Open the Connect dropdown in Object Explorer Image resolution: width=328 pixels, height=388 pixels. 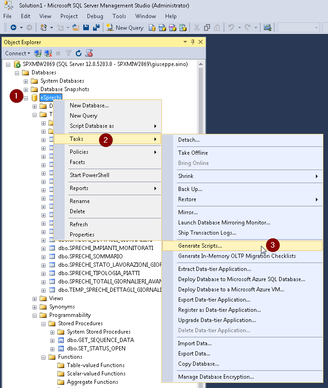click(x=18, y=53)
